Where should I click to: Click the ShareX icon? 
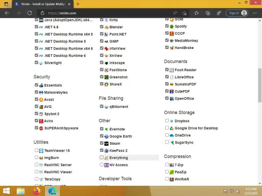coord(106,84)
